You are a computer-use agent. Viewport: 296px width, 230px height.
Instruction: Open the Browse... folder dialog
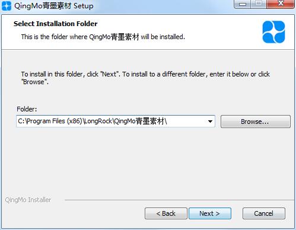[x=256, y=122]
